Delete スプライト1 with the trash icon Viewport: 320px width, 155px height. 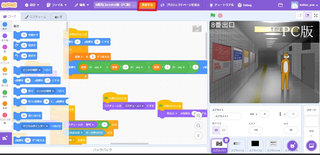[226, 140]
